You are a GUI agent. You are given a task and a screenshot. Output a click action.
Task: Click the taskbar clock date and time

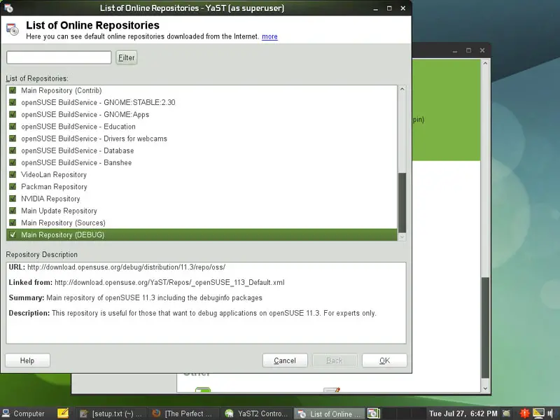(x=463, y=414)
